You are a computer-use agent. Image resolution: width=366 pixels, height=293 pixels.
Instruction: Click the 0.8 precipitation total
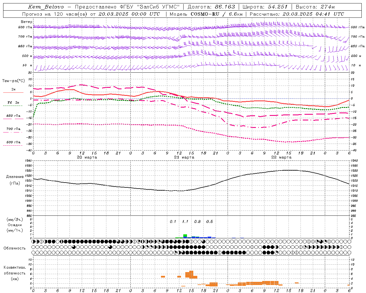(197, 221)
